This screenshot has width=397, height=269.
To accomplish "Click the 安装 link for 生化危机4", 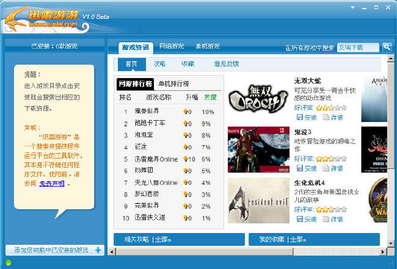I will [x=310, y=219].
